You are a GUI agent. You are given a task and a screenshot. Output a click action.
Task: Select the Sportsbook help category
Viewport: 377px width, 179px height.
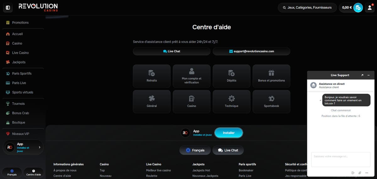coord(271,101)
